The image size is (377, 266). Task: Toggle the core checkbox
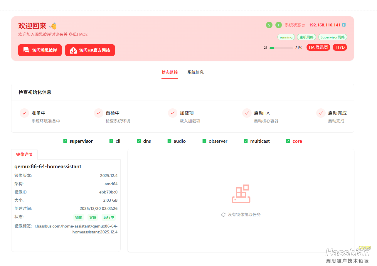(x=288, y=141)
